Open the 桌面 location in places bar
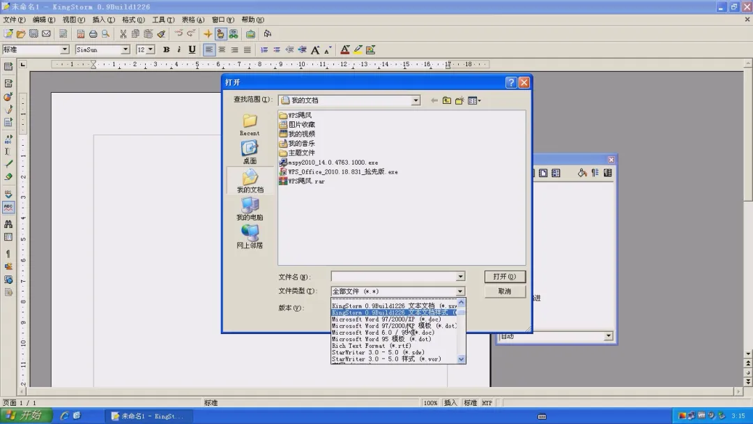753x424 pixels. point(250,152)
